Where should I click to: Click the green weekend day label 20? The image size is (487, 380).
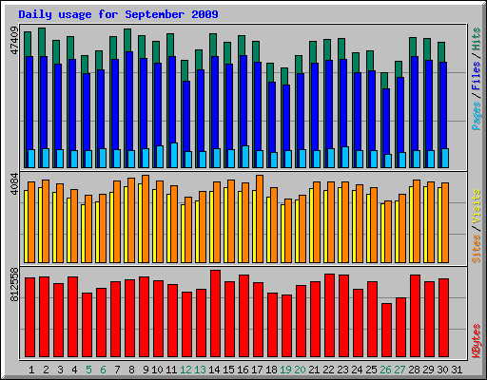pyautogui.click(x=300, y=370)
